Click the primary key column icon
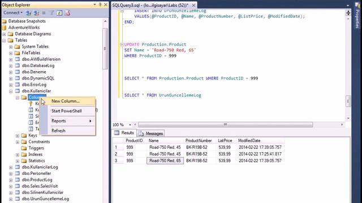Screen dimensions: 362x203 31,104
